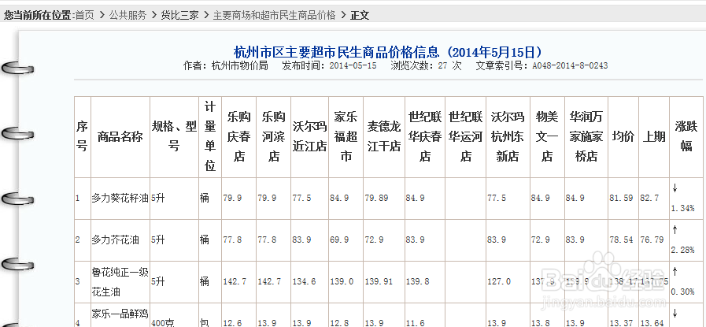Click the 家乐一品鲜鸡 product cell

click(120, 314)
